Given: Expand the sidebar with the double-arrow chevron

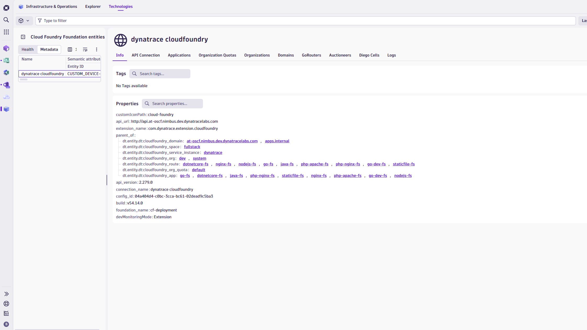Looking at the screenshot, I should click(6, 294).
